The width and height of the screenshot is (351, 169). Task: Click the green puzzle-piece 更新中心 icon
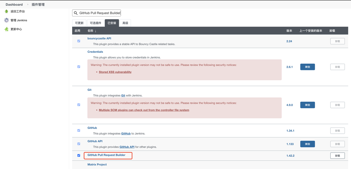[x=7, y=29]
